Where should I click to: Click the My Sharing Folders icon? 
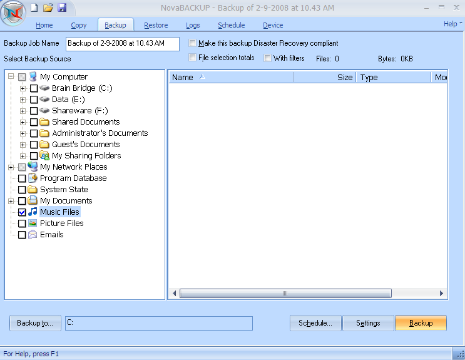click(x=44, y=155)
